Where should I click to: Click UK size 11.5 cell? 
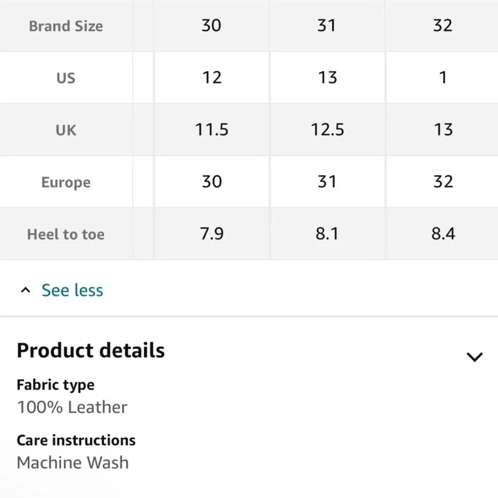tap(212, 129)
